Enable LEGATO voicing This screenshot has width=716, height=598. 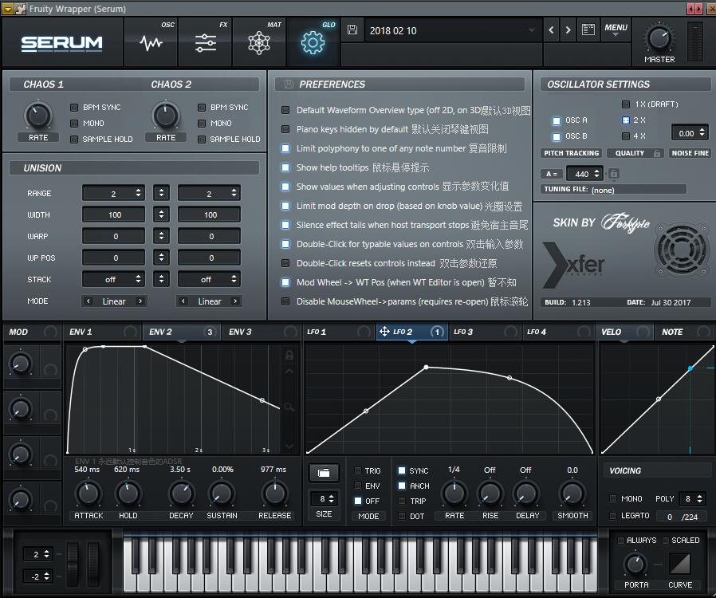pyautogui.click(x=613, y=515)
